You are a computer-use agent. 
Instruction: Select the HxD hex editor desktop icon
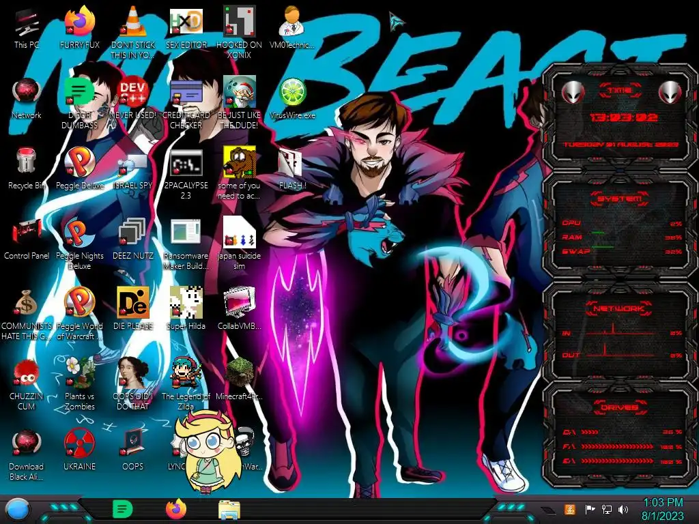tap(186, 21)
